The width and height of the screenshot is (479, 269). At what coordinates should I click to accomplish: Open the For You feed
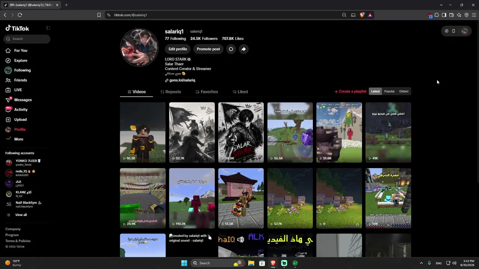[16, 50]
